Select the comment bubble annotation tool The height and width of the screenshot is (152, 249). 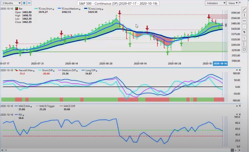tap(244, 50)
